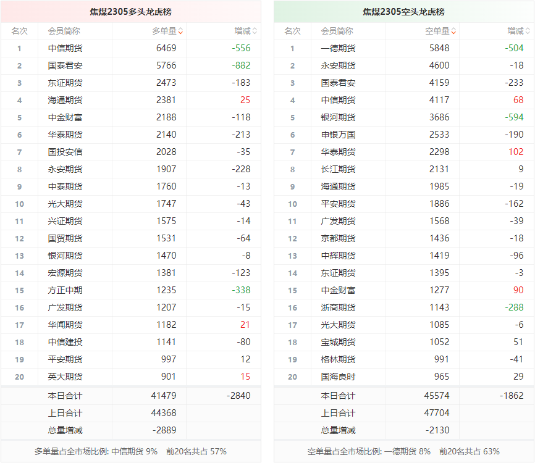
Task: Open 方正中期 member in long ranking
Action: click(x=65, y=290)
